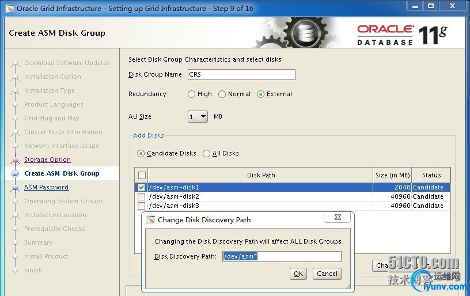Screen dimensions: 470x296
Task: Close the Change Disk Discovery Path dialog
Action: (338, 217)
